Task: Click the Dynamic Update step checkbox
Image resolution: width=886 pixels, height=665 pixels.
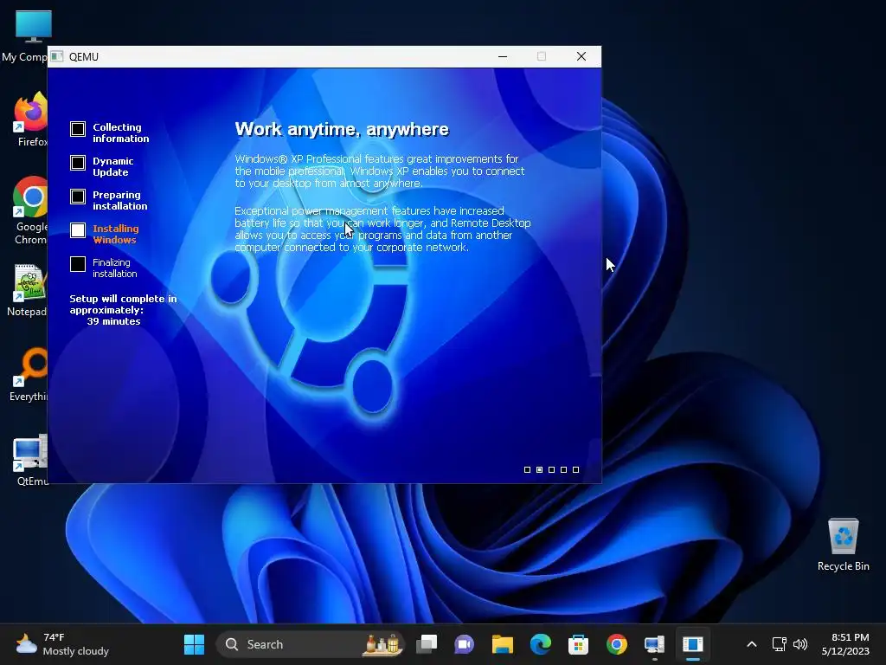Action: pyautogui.click(x=78, y=163)
